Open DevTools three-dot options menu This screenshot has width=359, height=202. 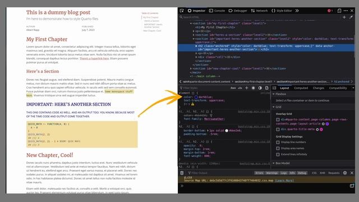pos(346,11)
